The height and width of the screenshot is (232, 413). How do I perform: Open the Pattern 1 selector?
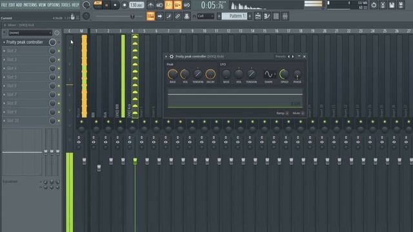tap(234, 16)
